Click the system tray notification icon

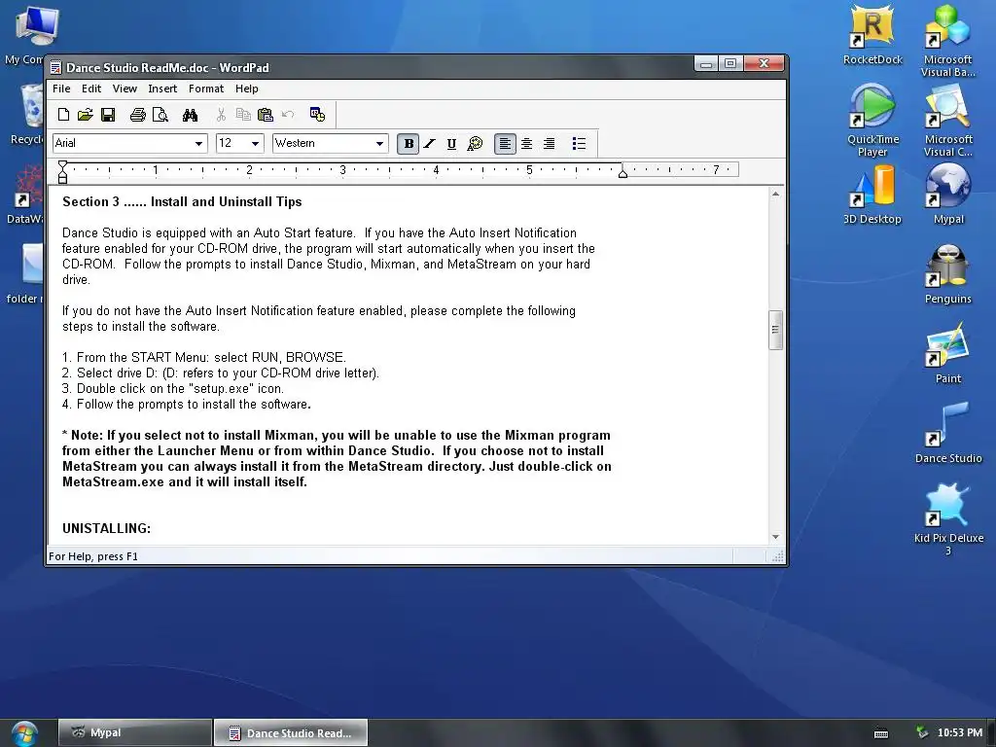(x=922, y=733)
